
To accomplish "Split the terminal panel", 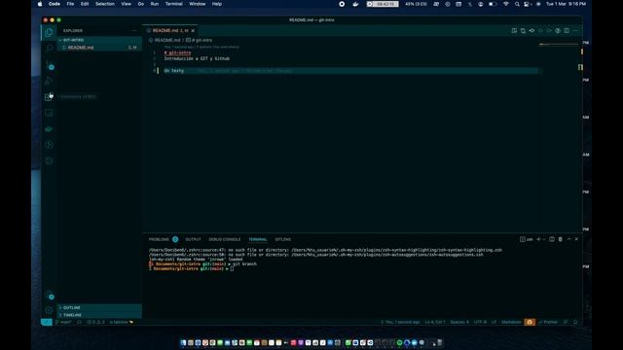I will (x=552, y=239).
